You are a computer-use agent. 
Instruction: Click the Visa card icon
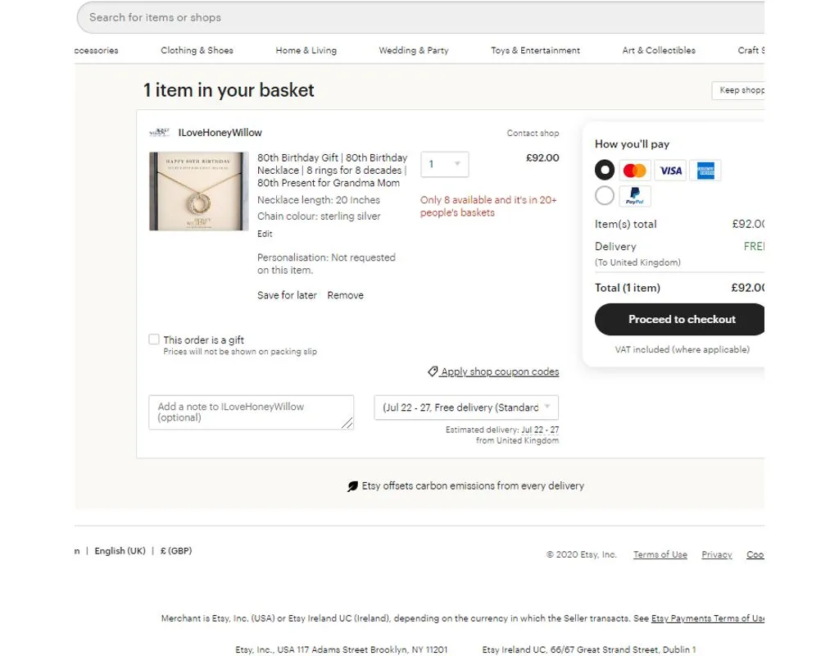(670, 171)
